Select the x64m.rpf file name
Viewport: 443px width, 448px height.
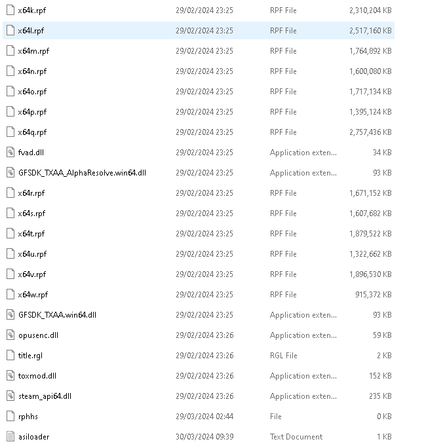pyautogui.click(x=33, y=51)
